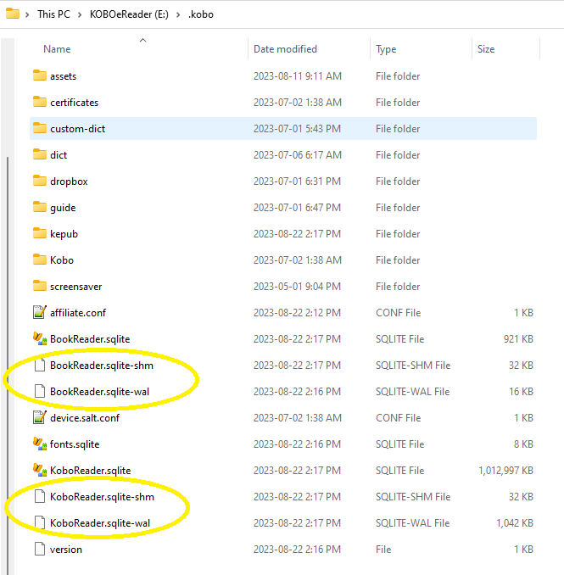Expand the chevron after This PC

click(80, 14)
